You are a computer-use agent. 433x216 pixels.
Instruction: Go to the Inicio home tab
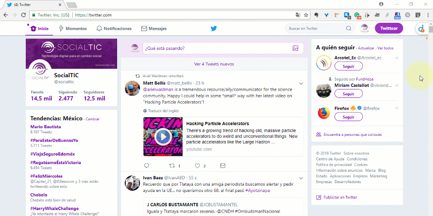pos(39,29)
